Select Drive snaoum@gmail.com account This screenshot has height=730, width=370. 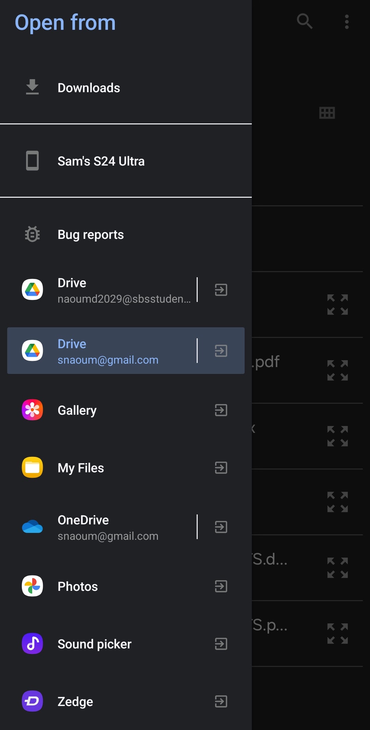[x=99, y=351]
